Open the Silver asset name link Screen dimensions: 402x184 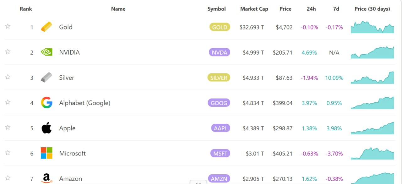pyautogui.click(x=67, y=78)
